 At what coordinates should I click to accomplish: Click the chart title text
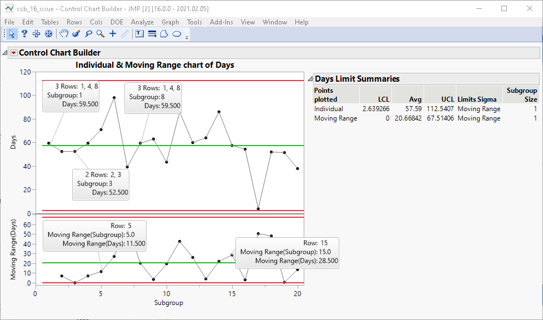pyautogui.click(x=154, y=65)
